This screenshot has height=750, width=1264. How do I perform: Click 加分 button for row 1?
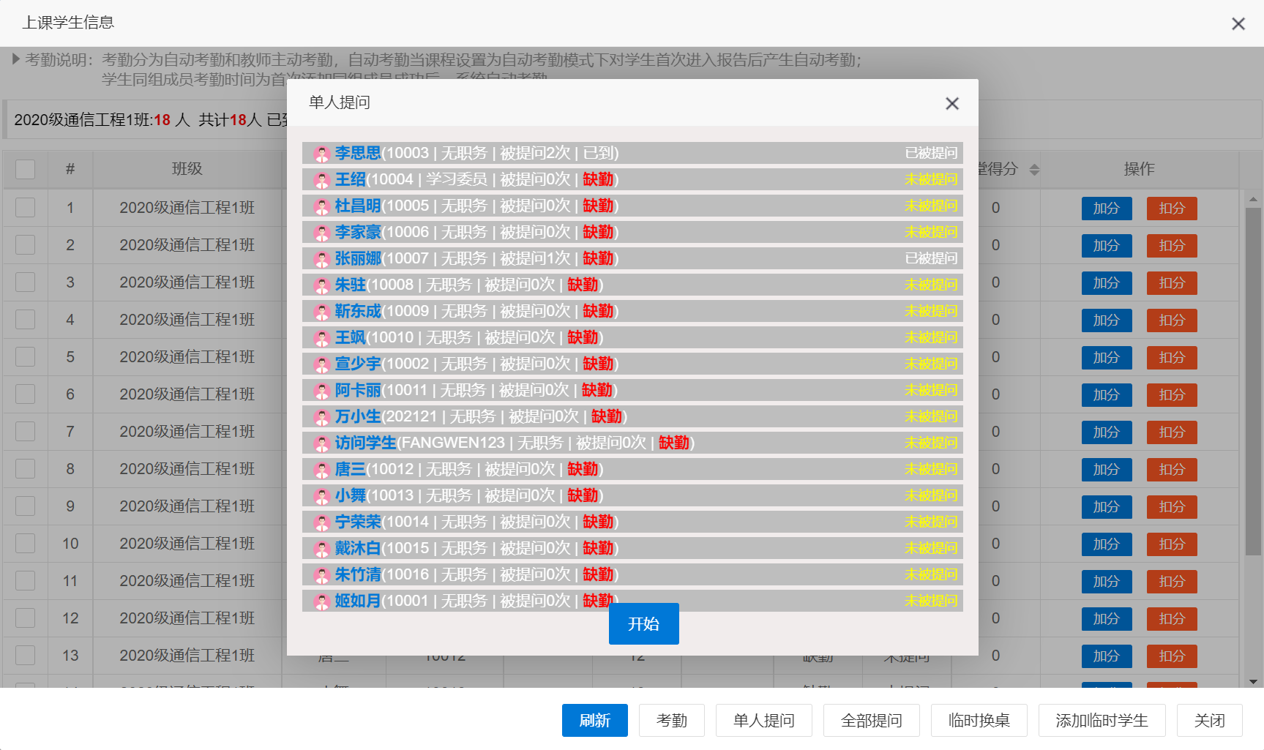point(1106,209)
